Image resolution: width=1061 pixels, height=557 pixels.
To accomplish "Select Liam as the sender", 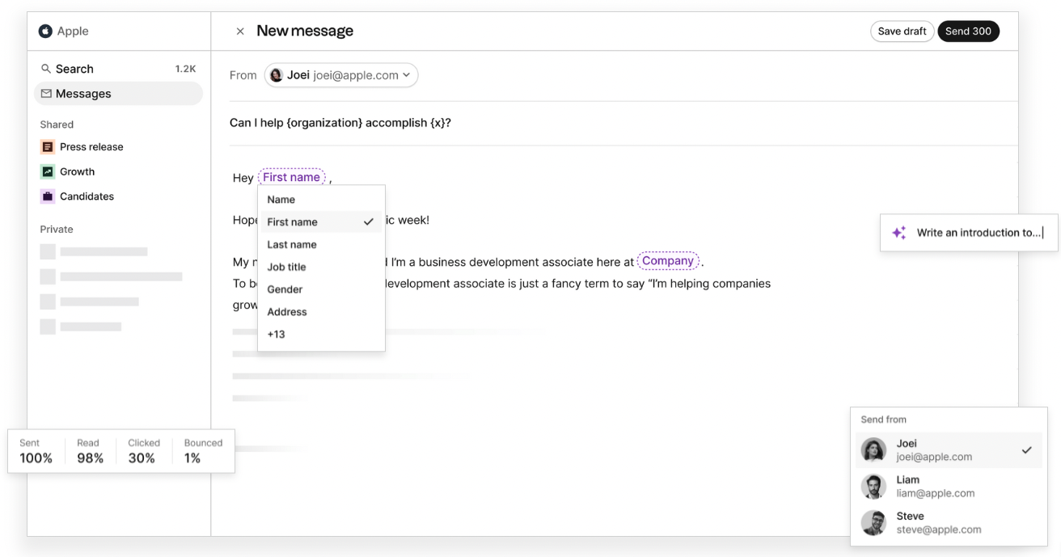I will [x=949, y=487].
